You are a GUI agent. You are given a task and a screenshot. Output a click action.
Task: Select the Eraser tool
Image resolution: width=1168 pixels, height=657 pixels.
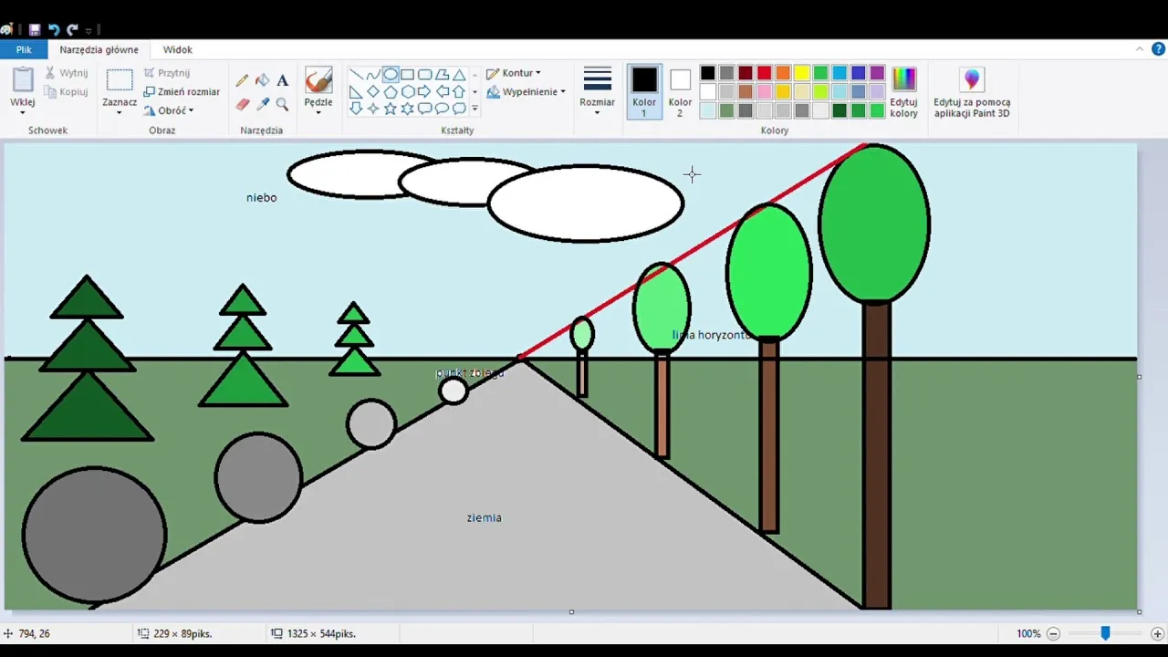(242, 104)
